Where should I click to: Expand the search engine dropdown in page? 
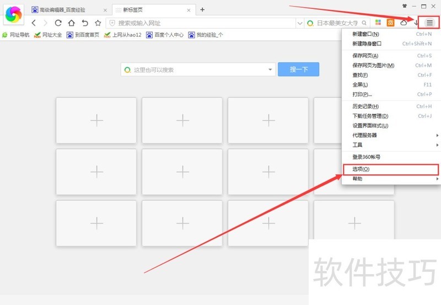(270, 69)
